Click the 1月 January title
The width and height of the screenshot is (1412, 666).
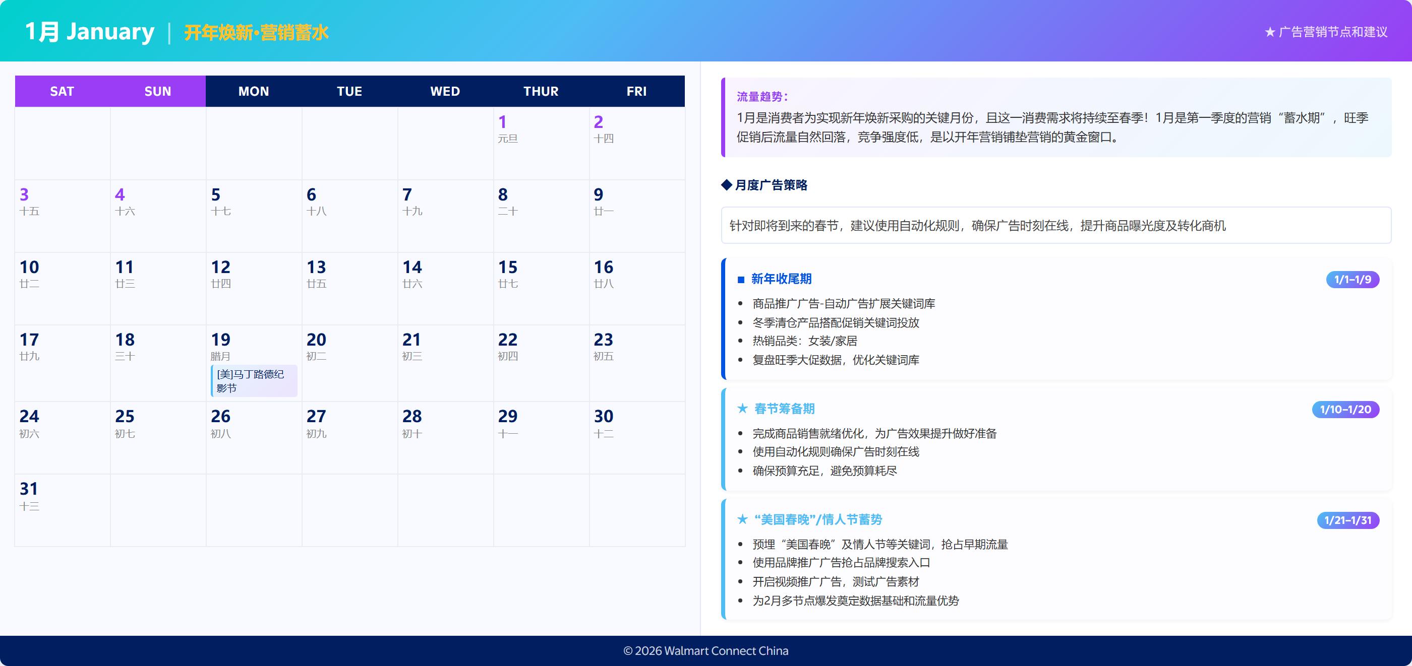coord(89,31)
